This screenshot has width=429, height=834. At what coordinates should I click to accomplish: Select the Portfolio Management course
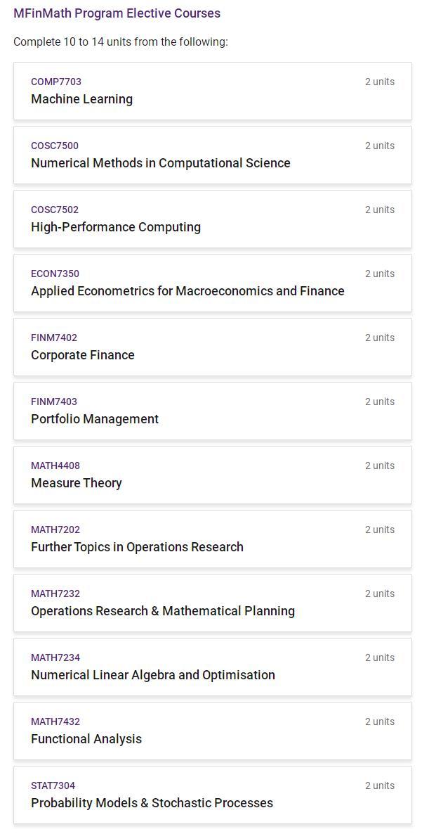212,411
